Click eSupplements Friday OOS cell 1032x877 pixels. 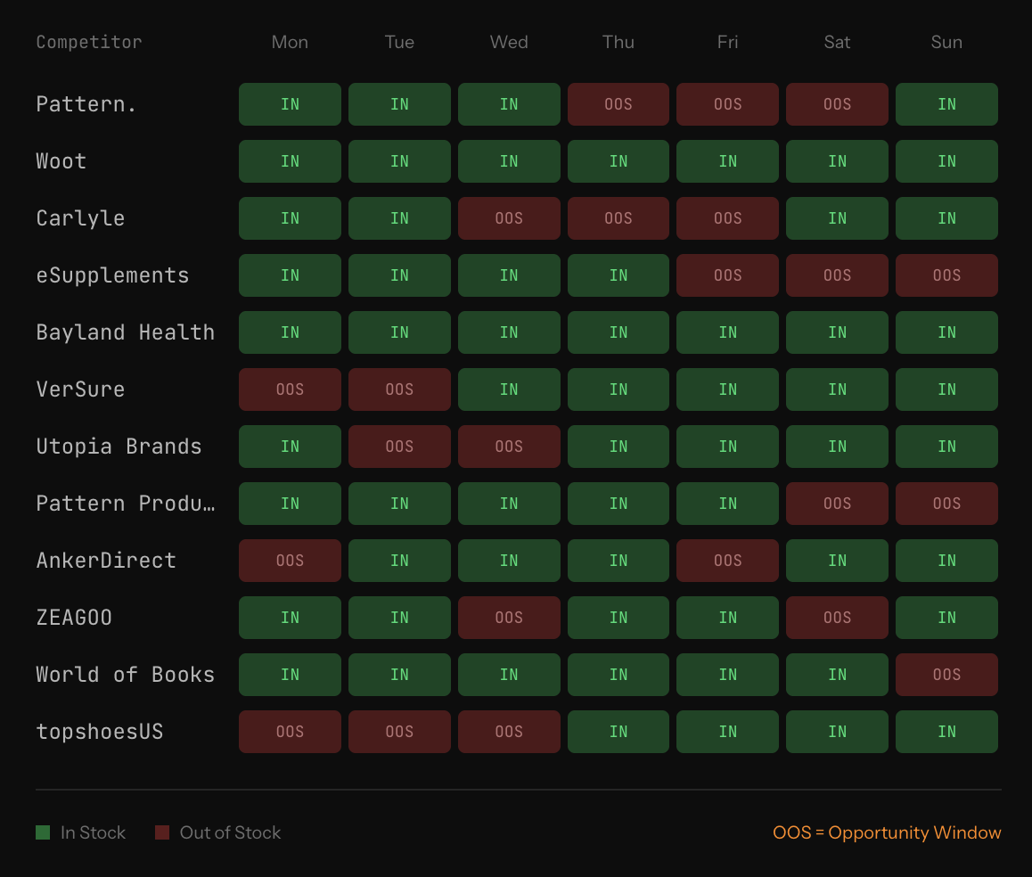pyautogui.click(x=727, y=275)
